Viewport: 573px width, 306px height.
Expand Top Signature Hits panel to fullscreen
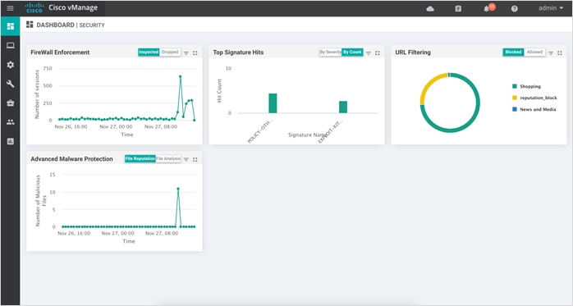378,53
